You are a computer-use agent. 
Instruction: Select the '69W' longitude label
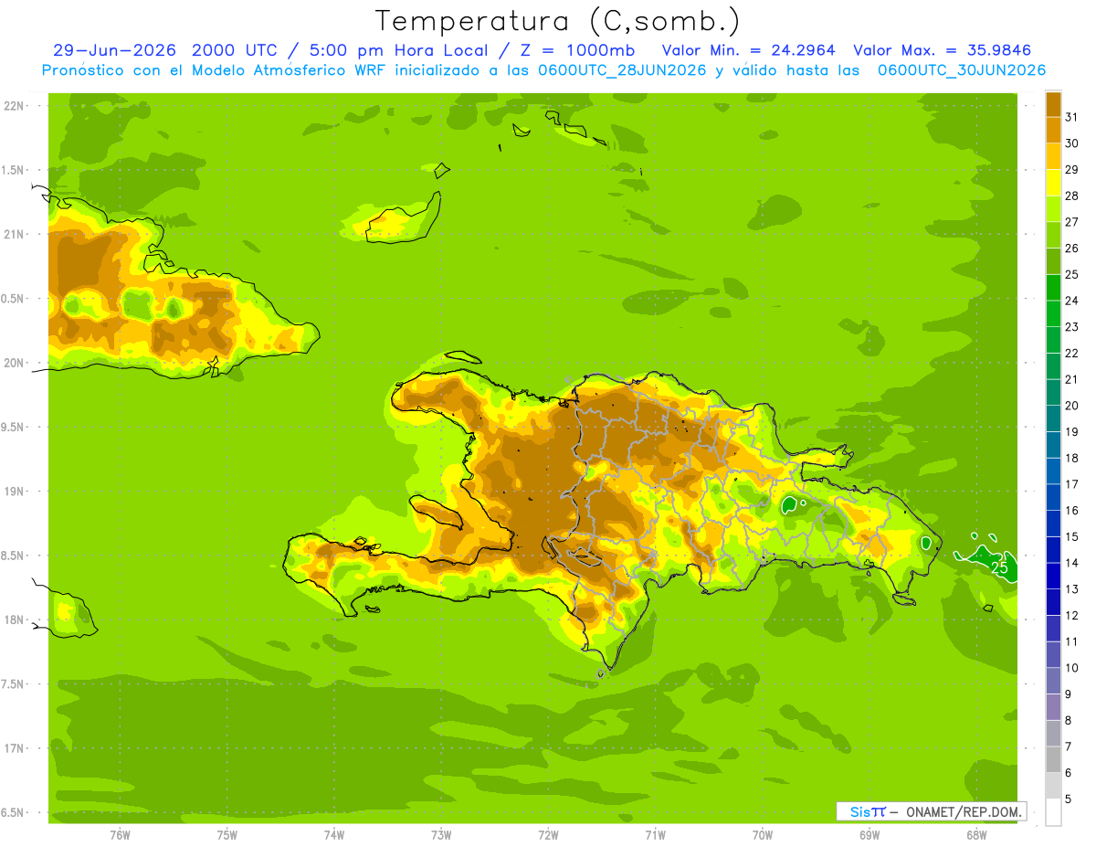click(x=869, y=834)
